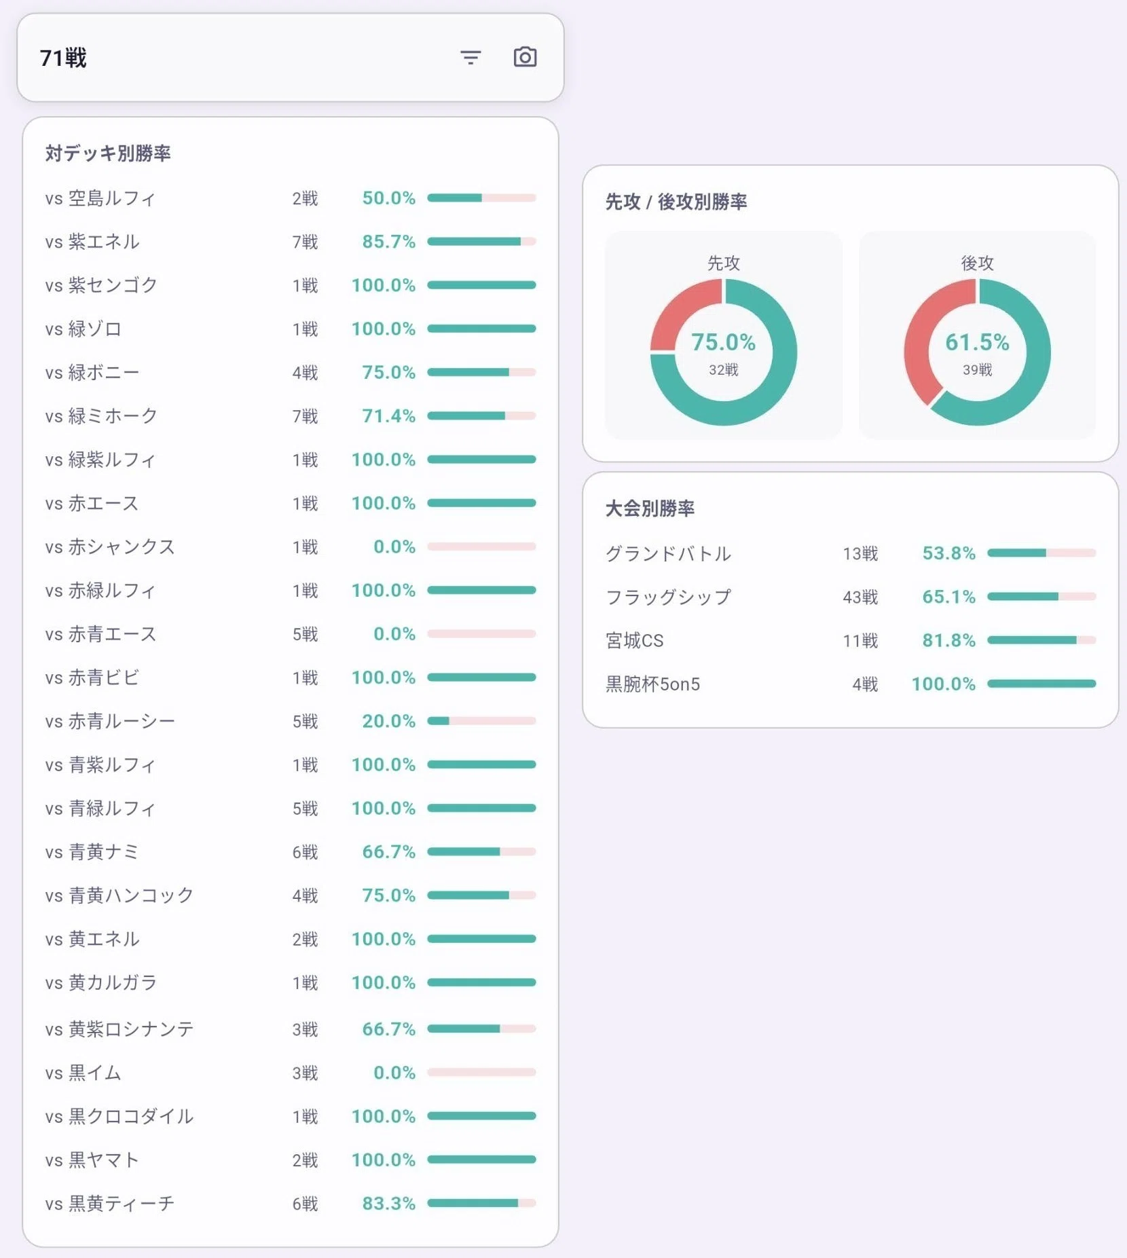
Task: Select the vs 紫エネル row
Action: 291,242
